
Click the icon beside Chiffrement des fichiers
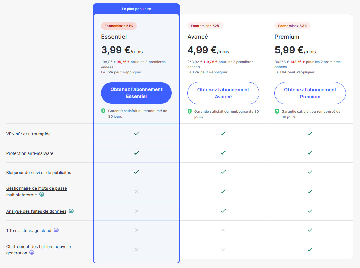32,253
